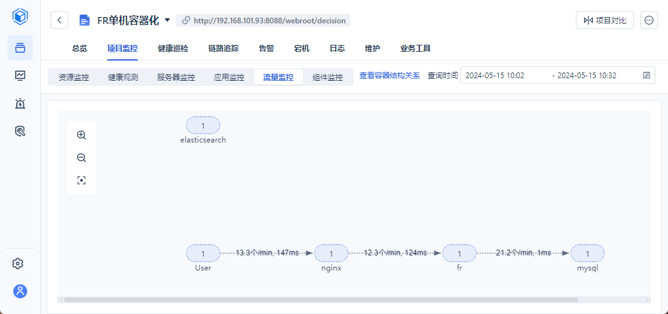Open the calendar icon in time picker
Screen dimensions: 668x314
(x=647, y=75)
